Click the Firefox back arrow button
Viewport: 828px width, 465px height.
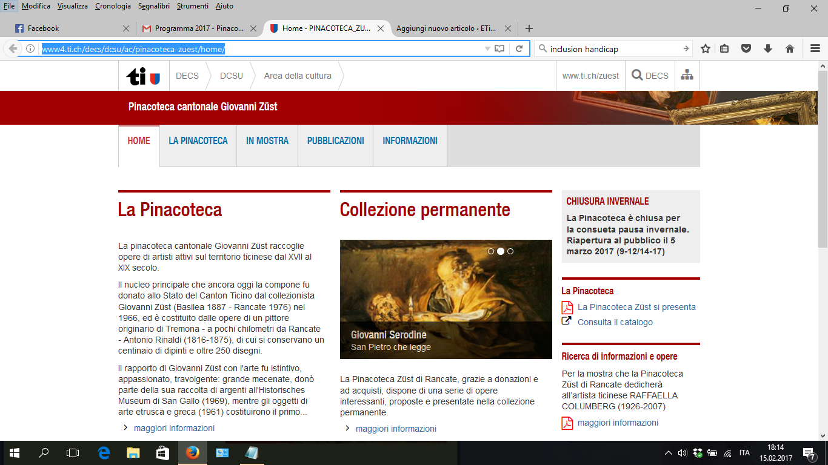click(x=12, y=49)
